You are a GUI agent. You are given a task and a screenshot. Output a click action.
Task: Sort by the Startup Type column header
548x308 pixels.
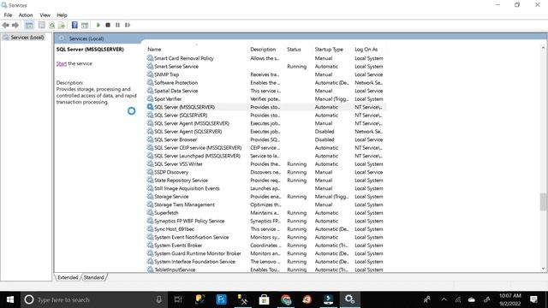coord(329,50)
